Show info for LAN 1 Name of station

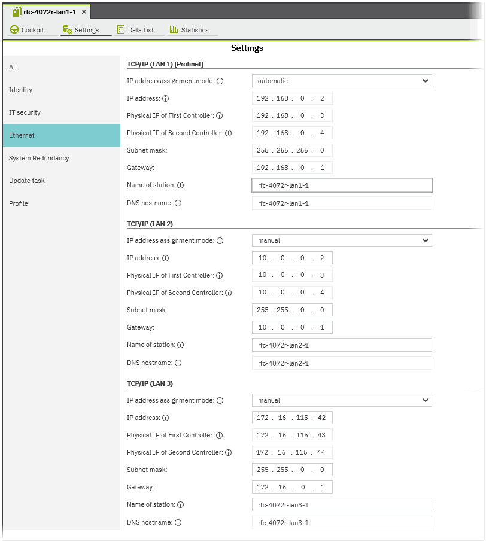[x=181, y=185]
